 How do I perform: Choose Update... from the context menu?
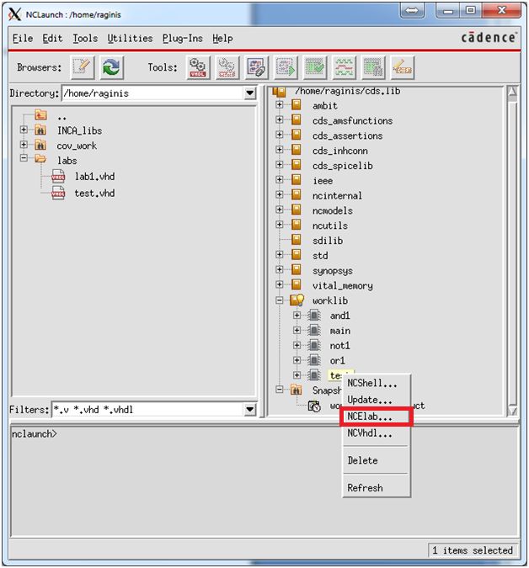point(376,400)
